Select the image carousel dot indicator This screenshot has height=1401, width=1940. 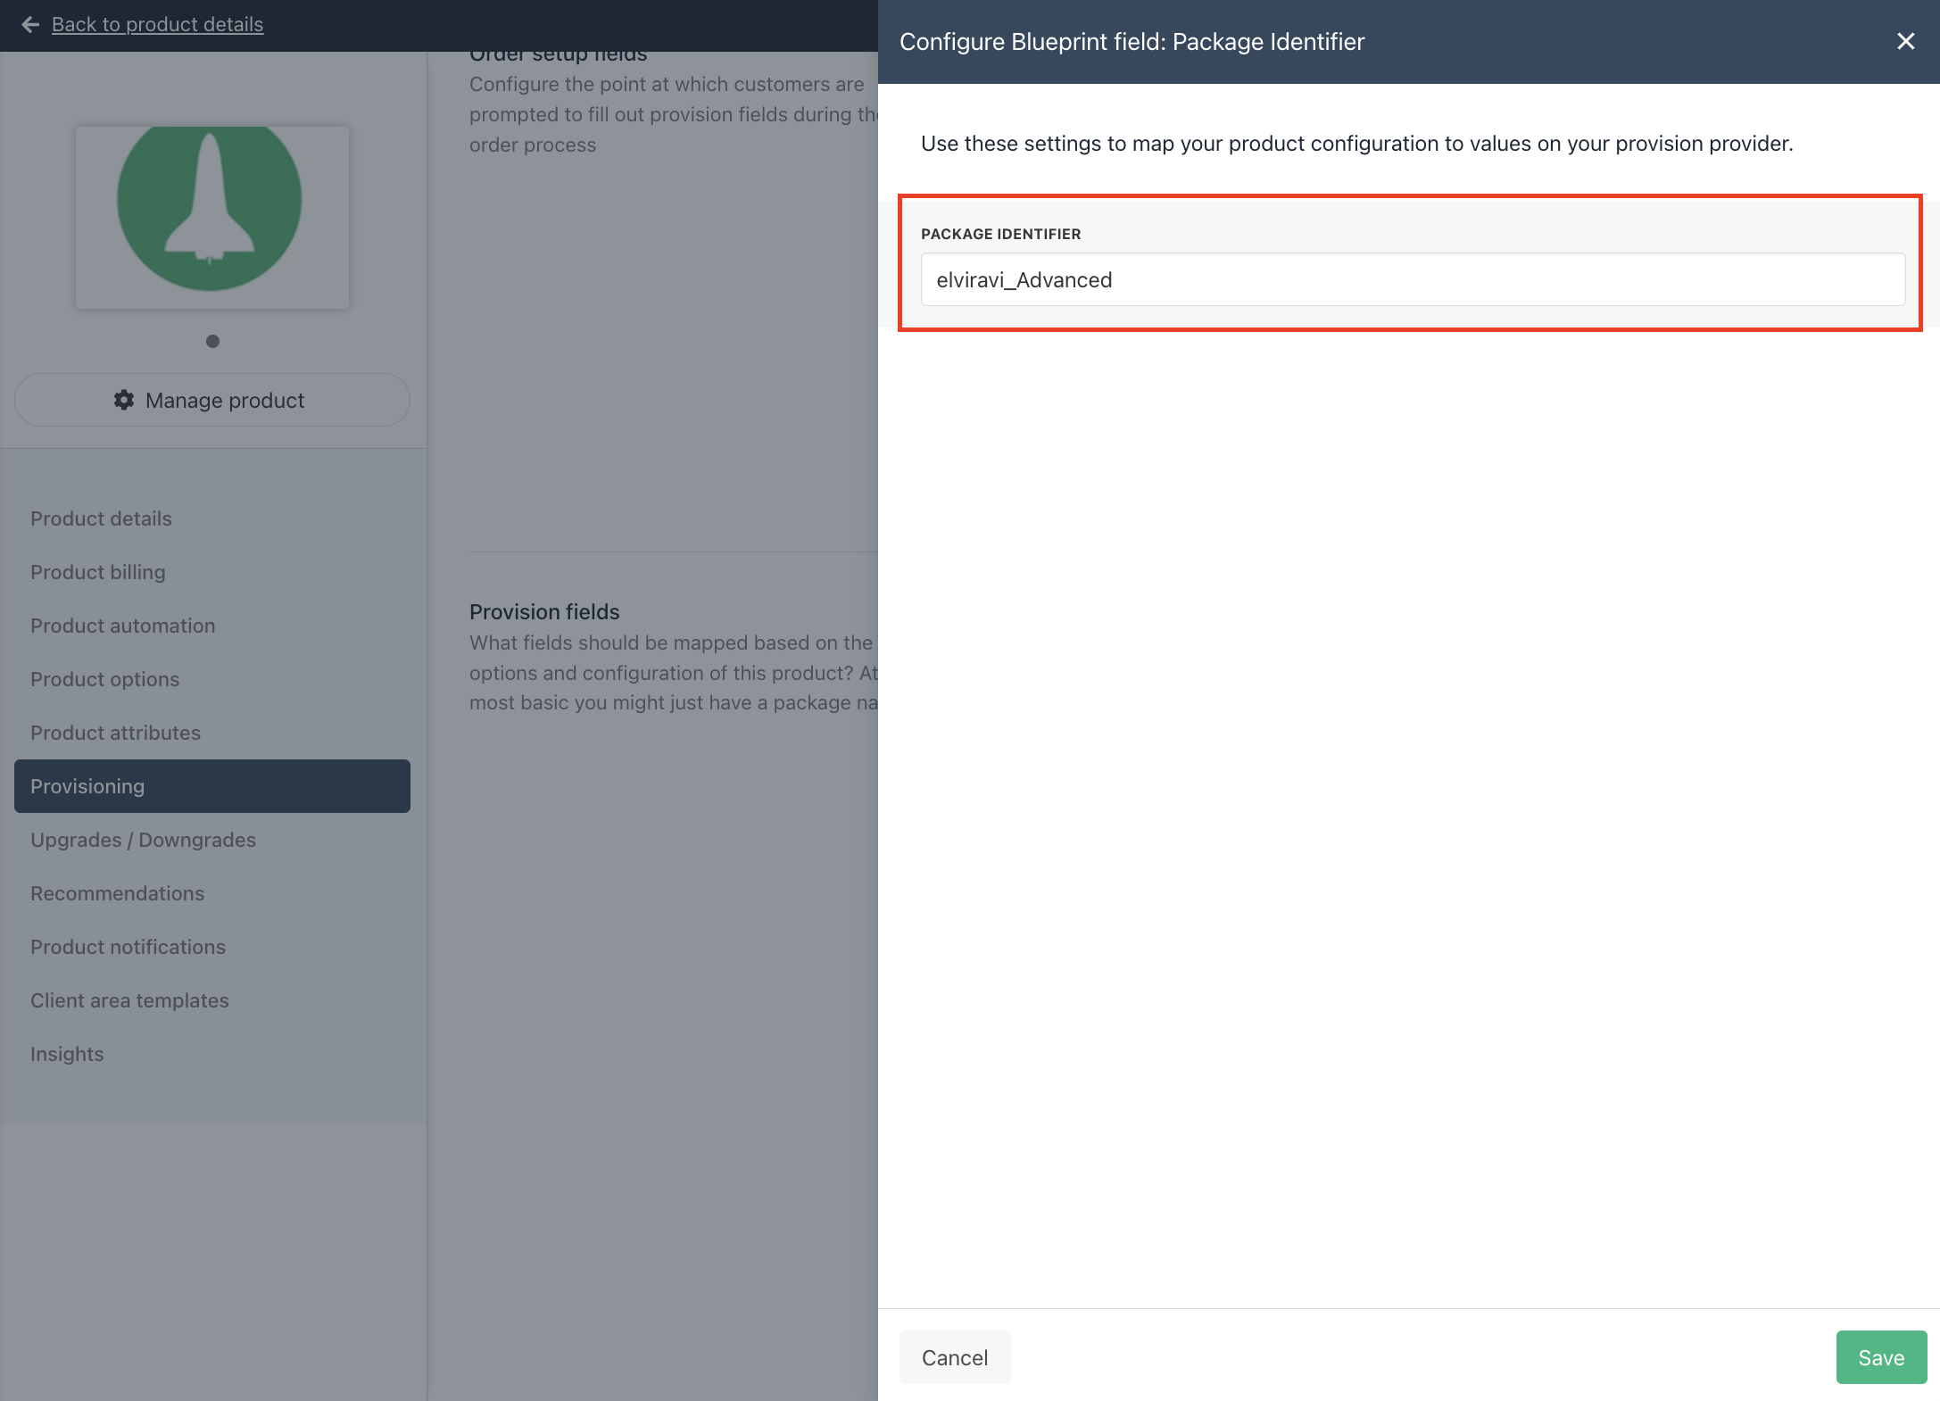pos(212,341)
